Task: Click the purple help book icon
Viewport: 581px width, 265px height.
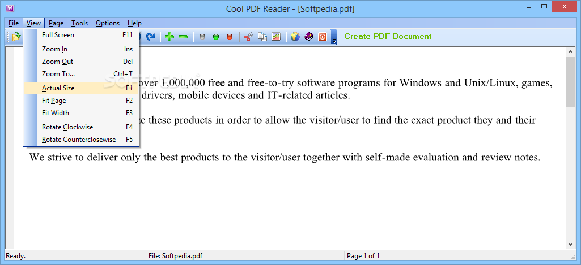Action: coord(309,37)
